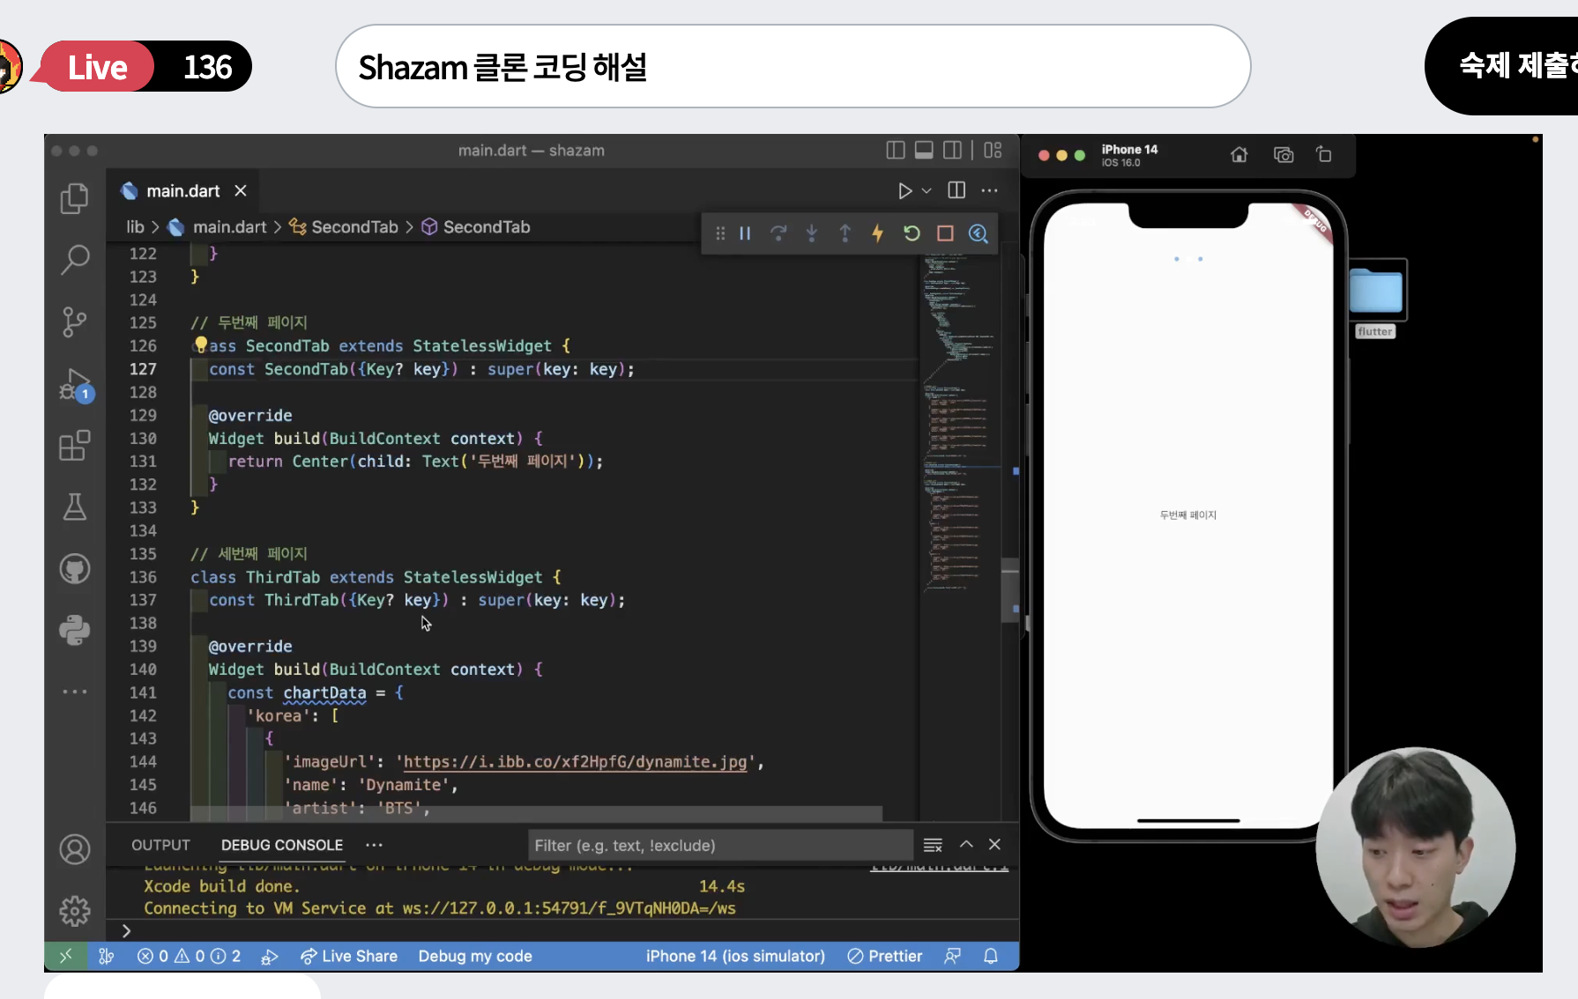Open SecondTab constructor breadcrumb
Image resolution: width=1578 pixels, height=999 pixels.
[476, 227]
